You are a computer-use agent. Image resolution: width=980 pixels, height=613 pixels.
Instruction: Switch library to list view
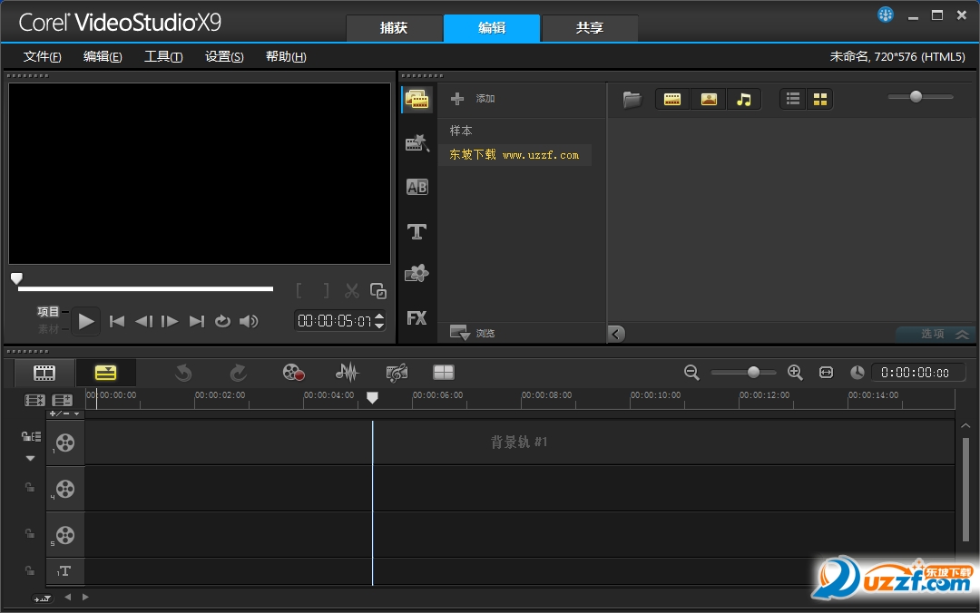(x=793, y=100)
